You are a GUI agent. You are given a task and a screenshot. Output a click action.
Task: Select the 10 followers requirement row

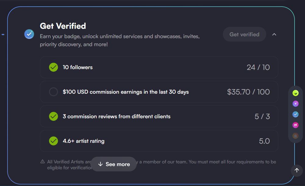(159, 67)
